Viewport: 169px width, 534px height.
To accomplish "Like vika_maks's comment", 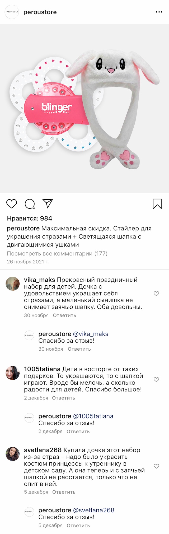I will tap(156, 294).
